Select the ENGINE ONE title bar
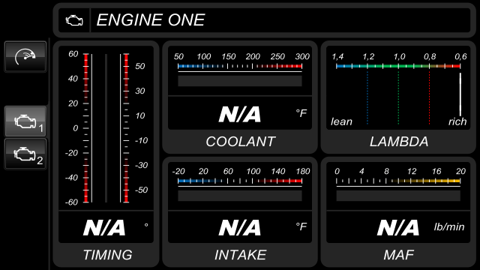Viewport: 480px width, 270px height. click(265, 20)
